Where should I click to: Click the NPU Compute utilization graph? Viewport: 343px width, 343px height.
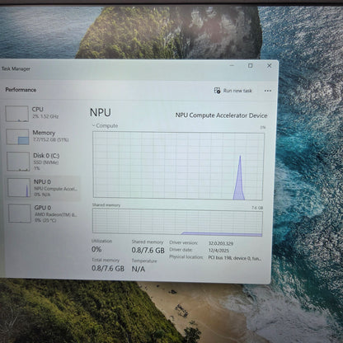pos(178,166)
